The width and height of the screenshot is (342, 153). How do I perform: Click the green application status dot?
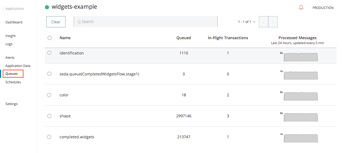(x=47, y=7)
